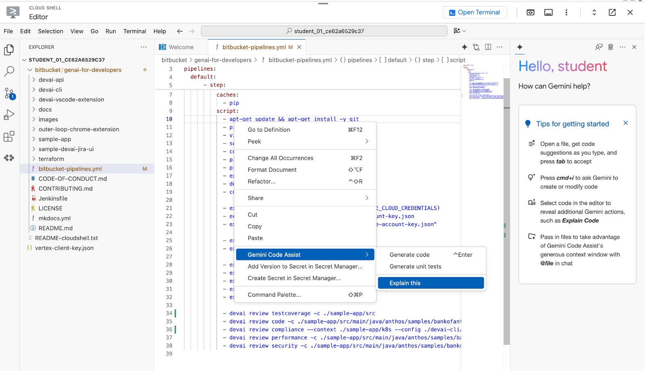Screen dimensions: 645x371
Task: Open the Run and Debug view
Action: click(9, 115)
